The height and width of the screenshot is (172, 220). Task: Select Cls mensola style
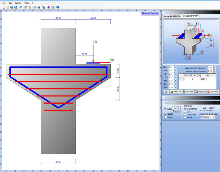pos(185,112)
